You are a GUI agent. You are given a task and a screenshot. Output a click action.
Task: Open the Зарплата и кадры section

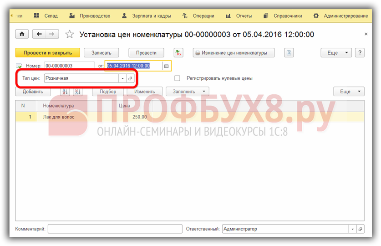tap(146, 16)
